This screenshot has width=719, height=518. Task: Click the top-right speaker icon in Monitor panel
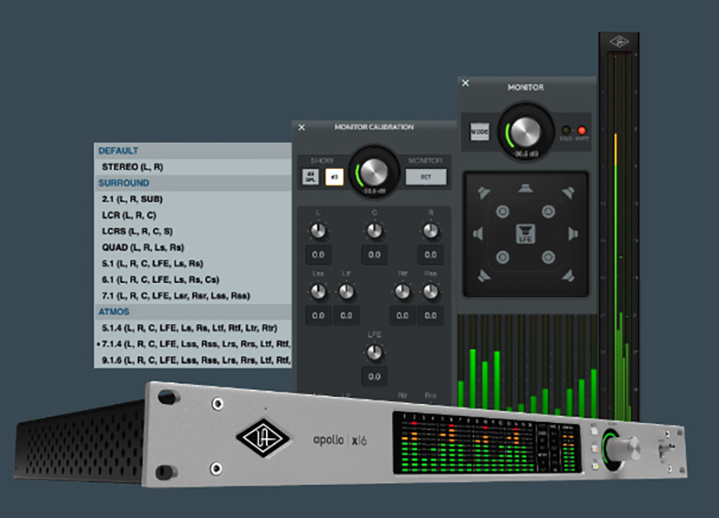tap(567, 192)
